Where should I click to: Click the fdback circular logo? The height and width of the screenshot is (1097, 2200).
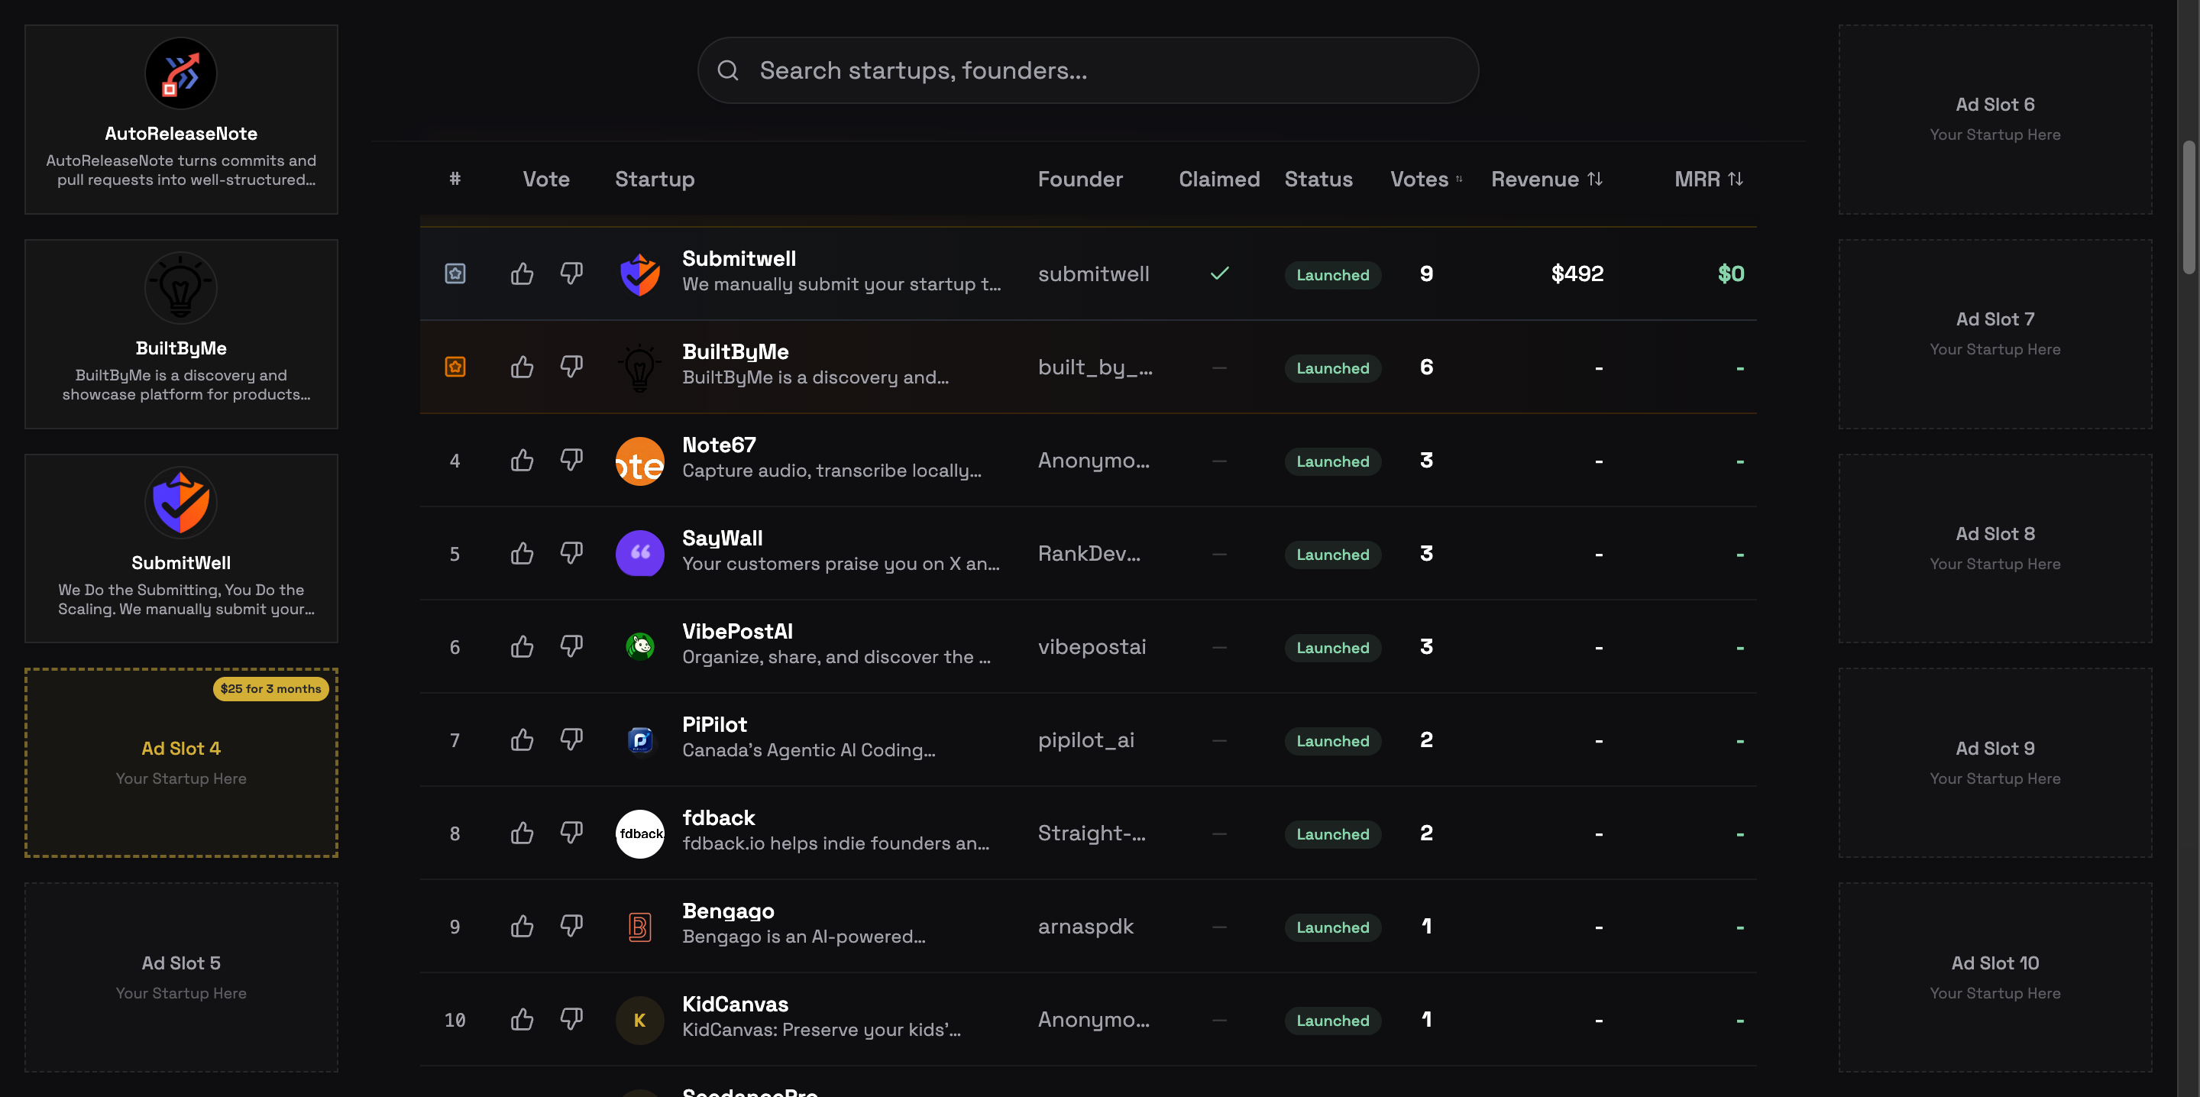(639, 833)
